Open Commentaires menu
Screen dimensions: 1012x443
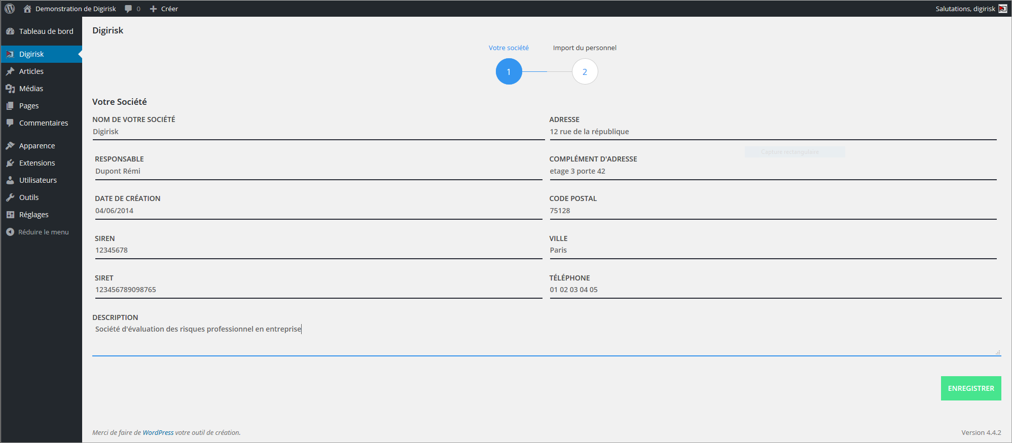[x=41, y=123]
